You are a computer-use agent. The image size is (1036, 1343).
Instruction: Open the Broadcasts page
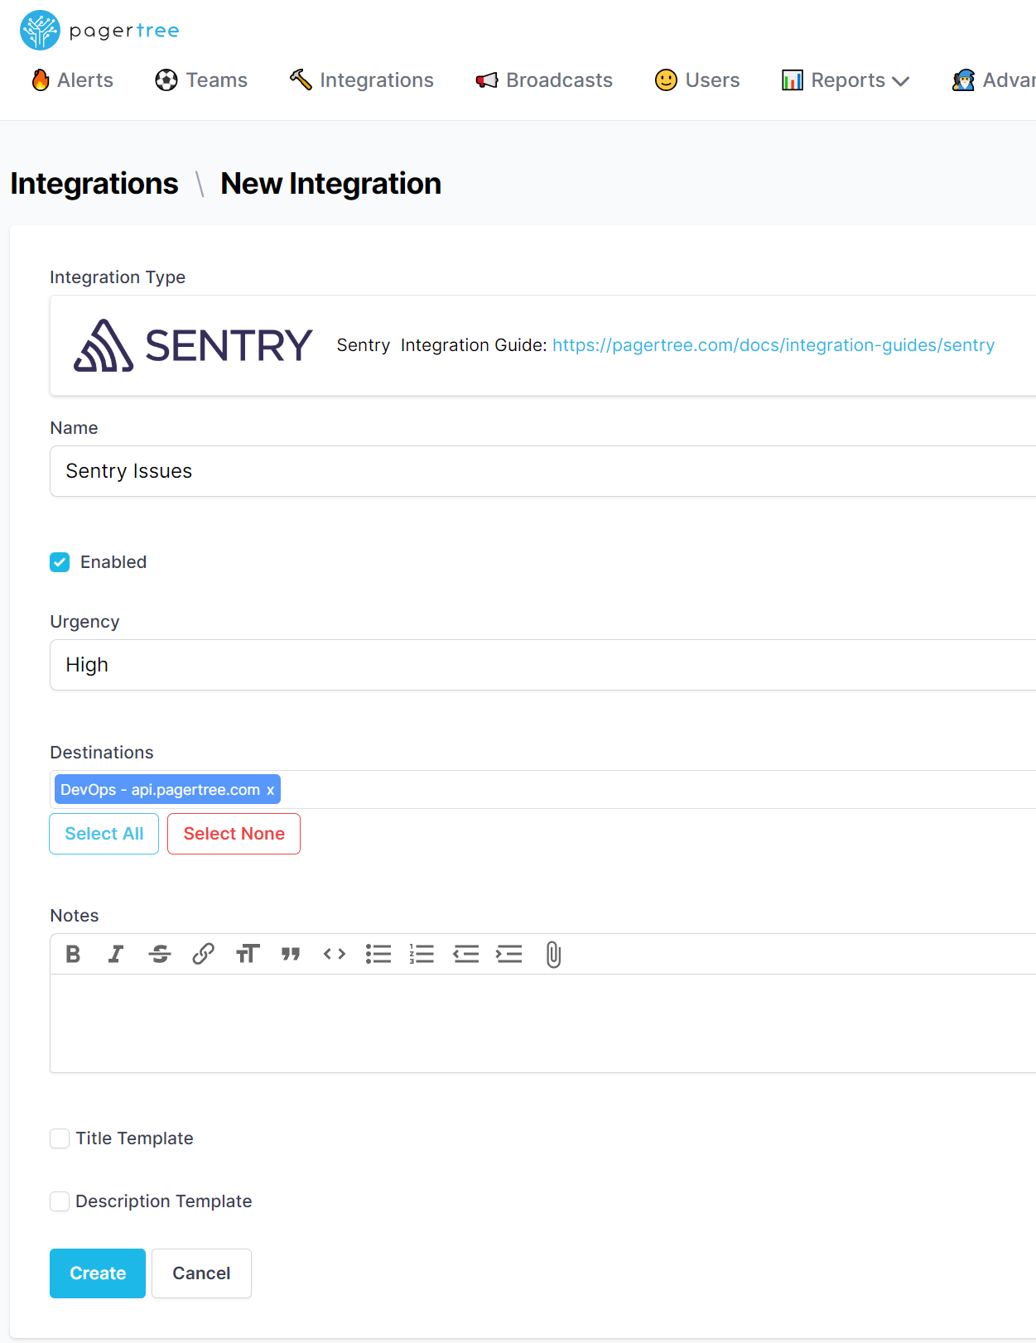click(544, 80)
